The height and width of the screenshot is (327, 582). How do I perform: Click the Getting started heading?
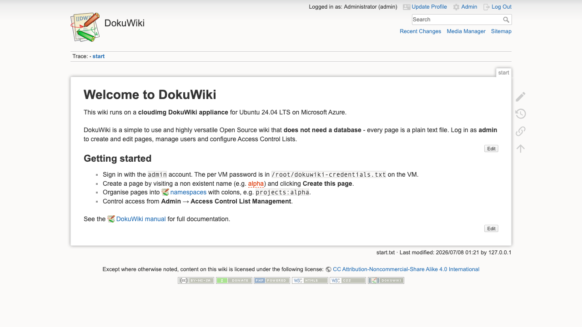117,159
